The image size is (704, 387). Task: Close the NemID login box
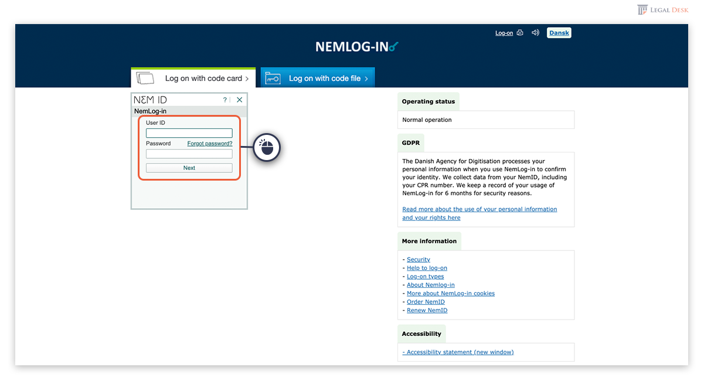pos(239,100)
